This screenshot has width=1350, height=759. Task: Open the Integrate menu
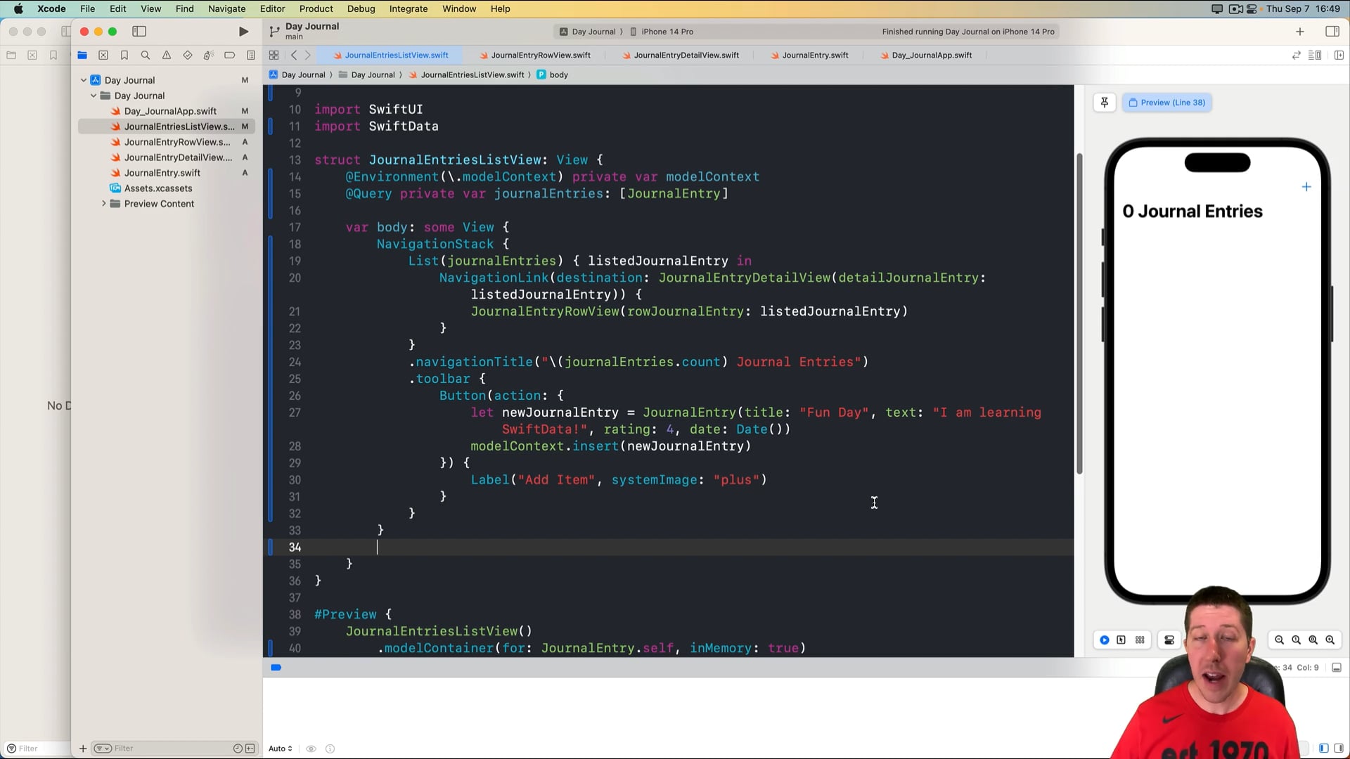(409, 8)
